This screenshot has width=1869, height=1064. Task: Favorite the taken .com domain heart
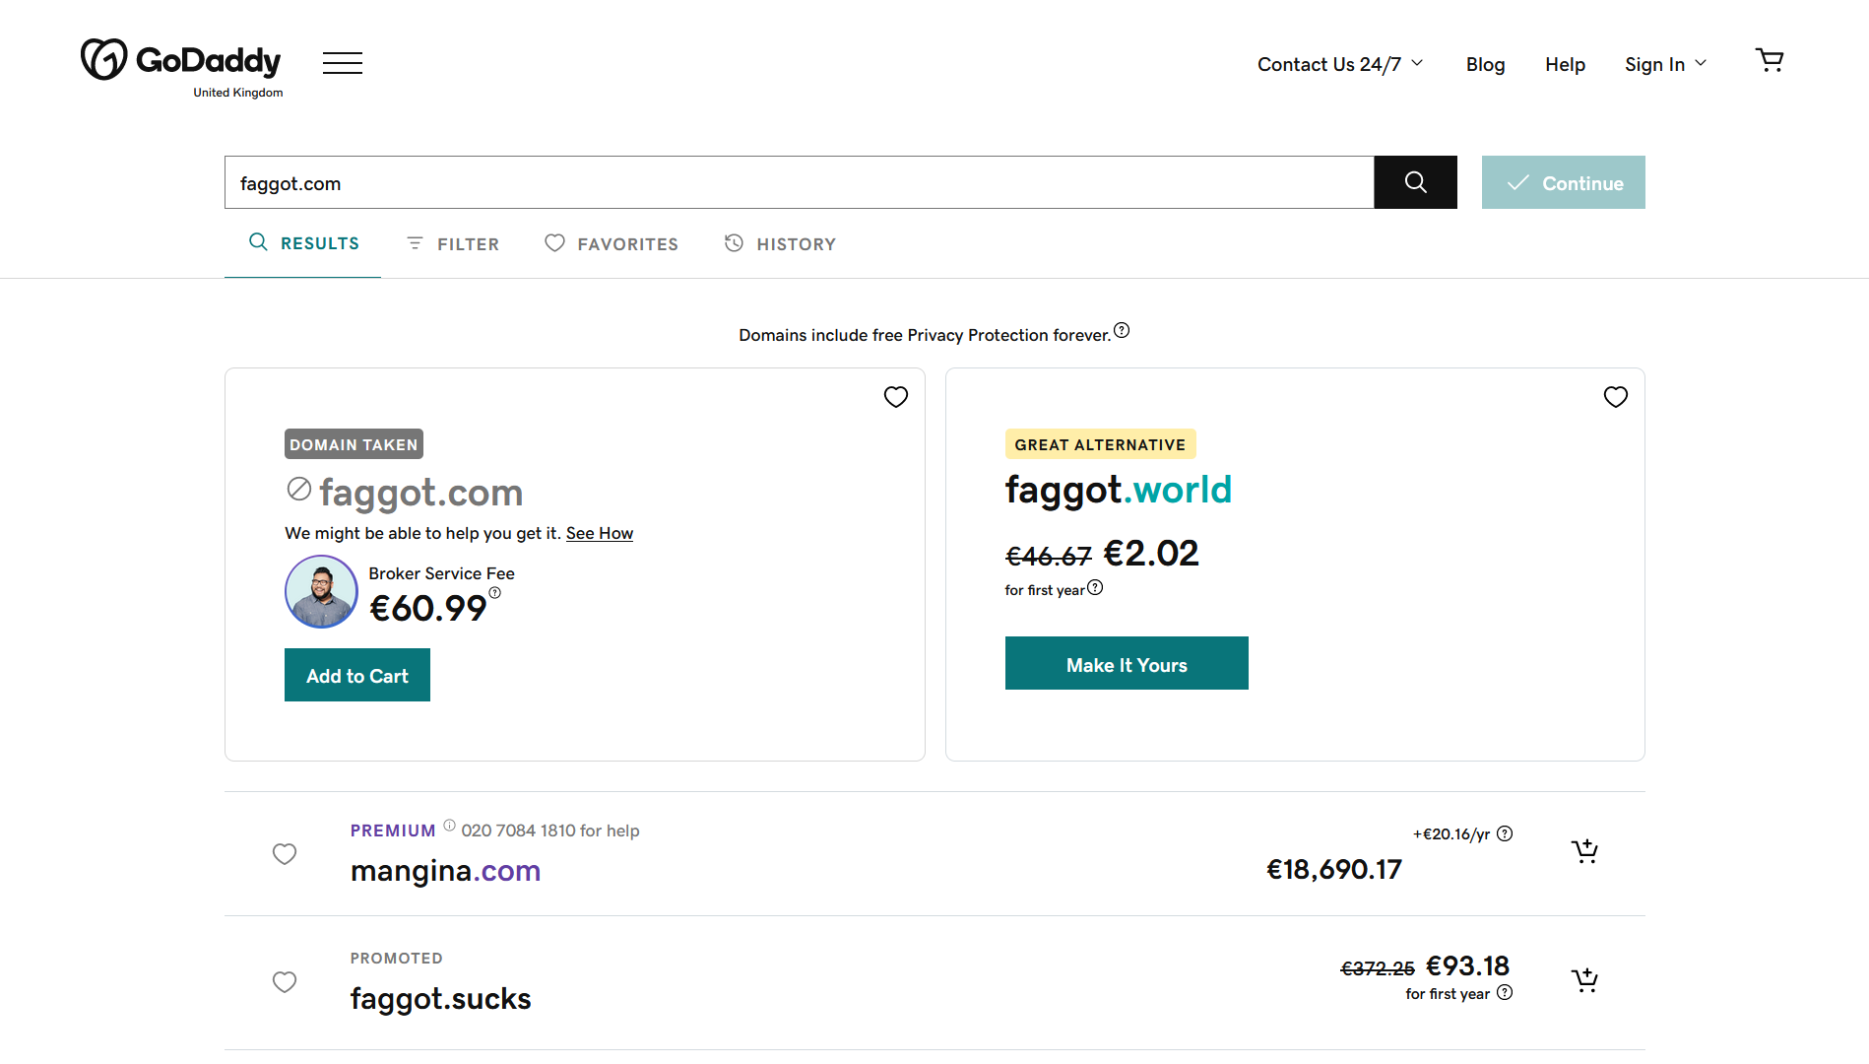[895, 397]
